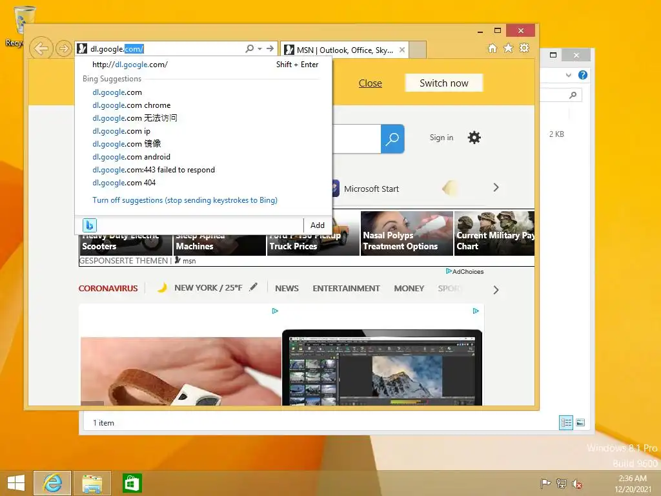661x496 pixels.
Task: Click the Close link in the yellow banner
Action: pos(370,83)
